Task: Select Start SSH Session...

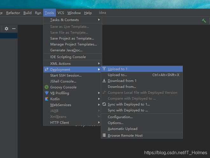Action: pyautogui.click(x=73, y=76)
